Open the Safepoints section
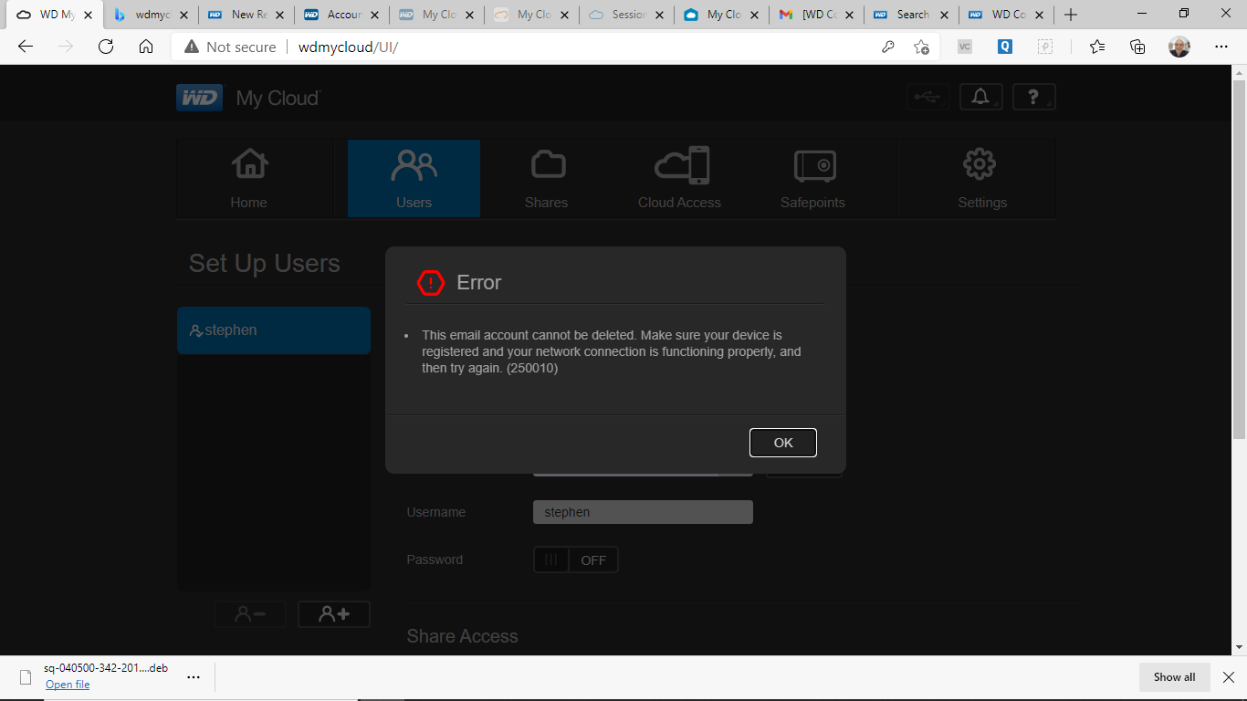The height and width of the screenshot is (701, 1247). click(813, 179)
